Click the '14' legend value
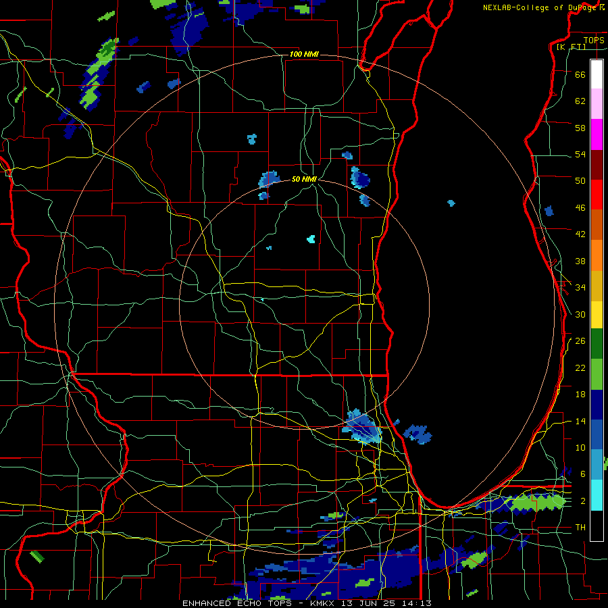608x608 pixels. coord(580,421)
